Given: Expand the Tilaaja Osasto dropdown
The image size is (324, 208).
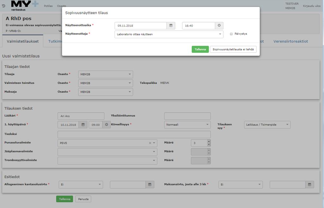Looking at the screenshot, I should pyautogui.click(x=105, y=74).
